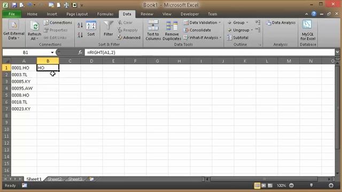Click the Hide Detail outline icon
The height and width of the screenshot is (192, 342).
click(x=258, y=30)
